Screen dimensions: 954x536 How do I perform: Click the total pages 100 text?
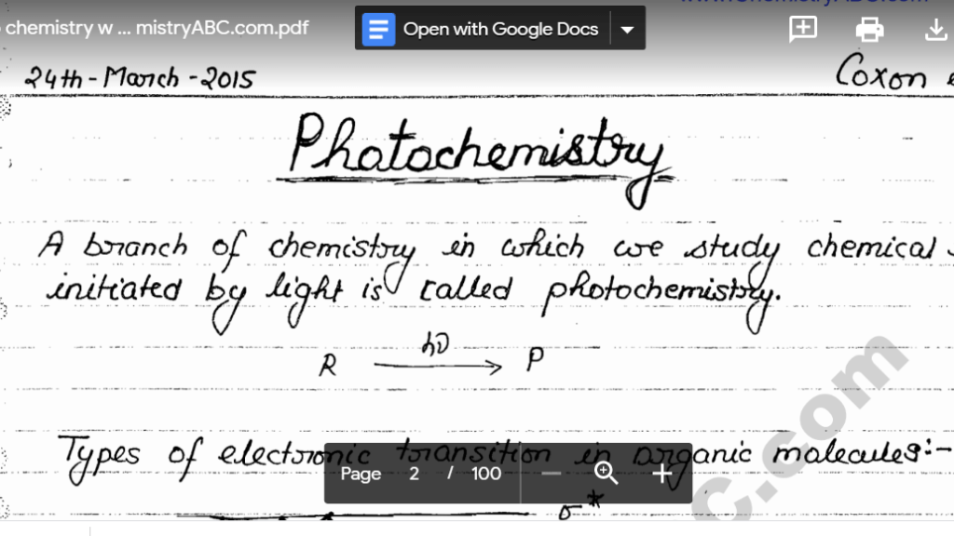pyautogui.click(x=486, y=474)
